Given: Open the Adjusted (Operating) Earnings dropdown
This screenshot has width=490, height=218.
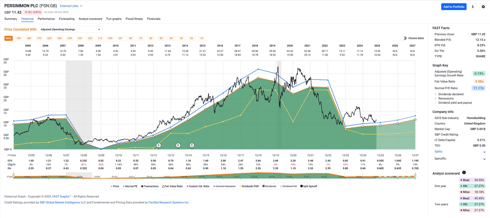Looking at the screenshot, I should [x=70, y=29].
